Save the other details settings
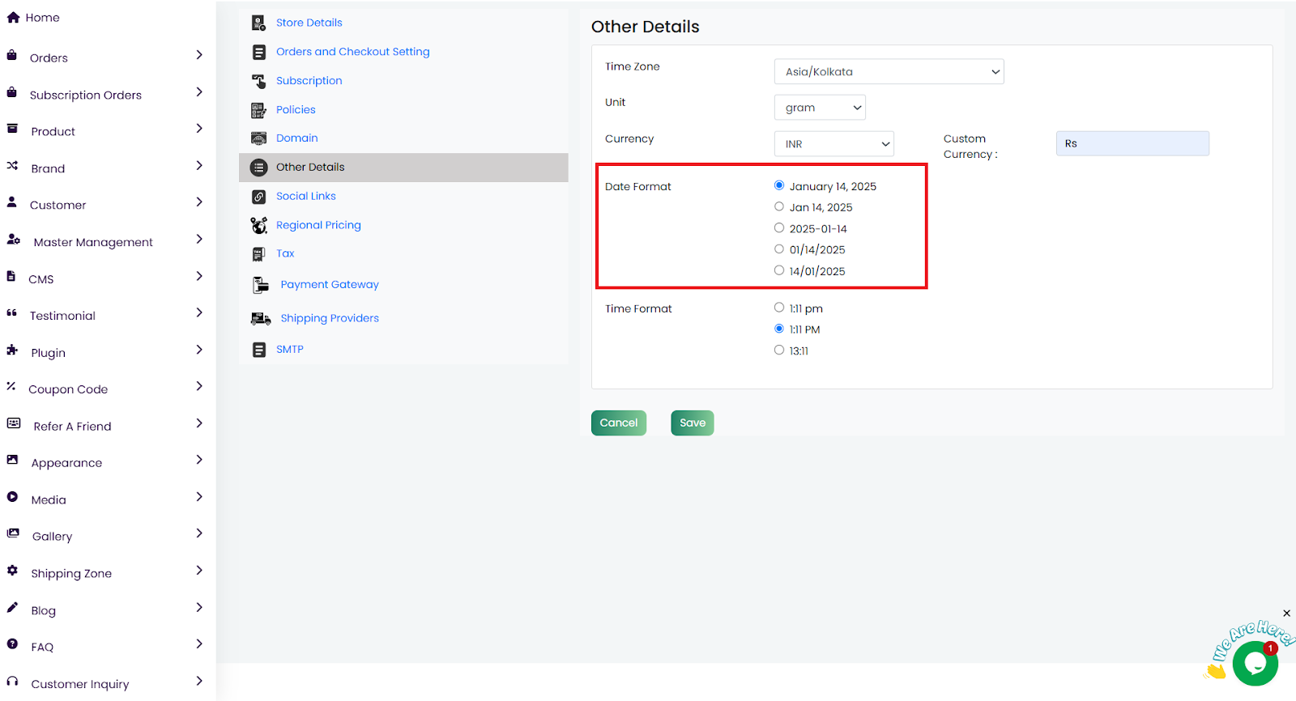Screen dimensions: 1296x701 (692, 423)
